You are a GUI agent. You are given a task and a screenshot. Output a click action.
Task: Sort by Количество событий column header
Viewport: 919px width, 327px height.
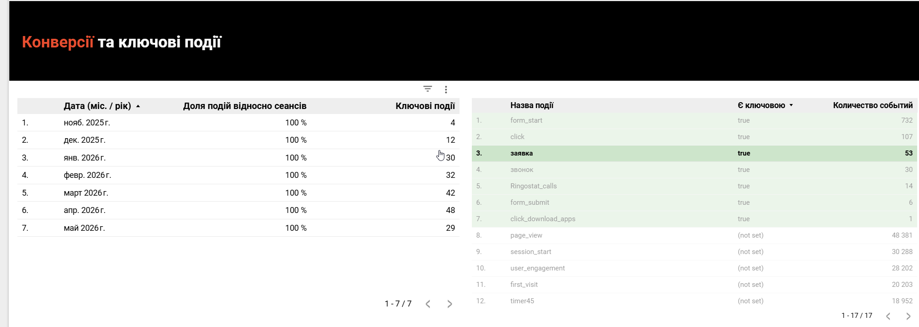(873, 105)
